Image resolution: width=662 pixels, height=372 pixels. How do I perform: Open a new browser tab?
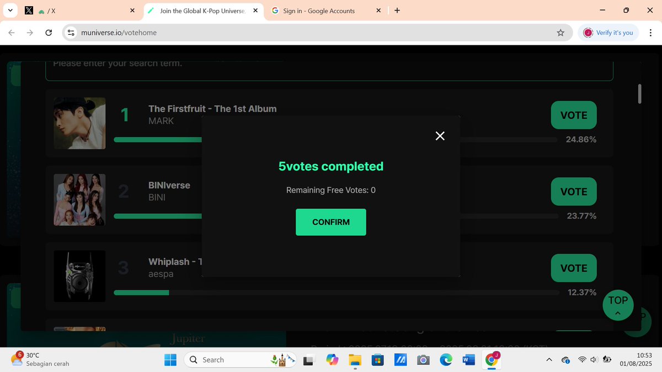(x=397, y=10)
